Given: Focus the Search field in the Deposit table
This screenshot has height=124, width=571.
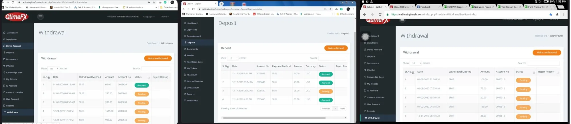Looking at the screenshot, I should click(332, 58).
